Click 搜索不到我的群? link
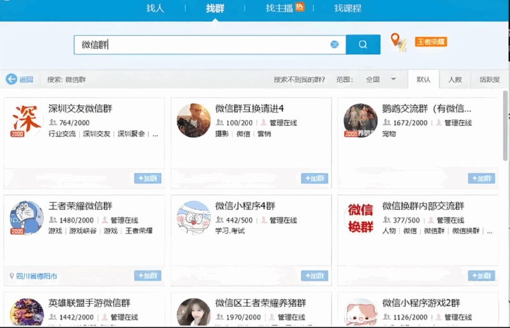This screenshot has height=328, width=510. pos(299,80)
